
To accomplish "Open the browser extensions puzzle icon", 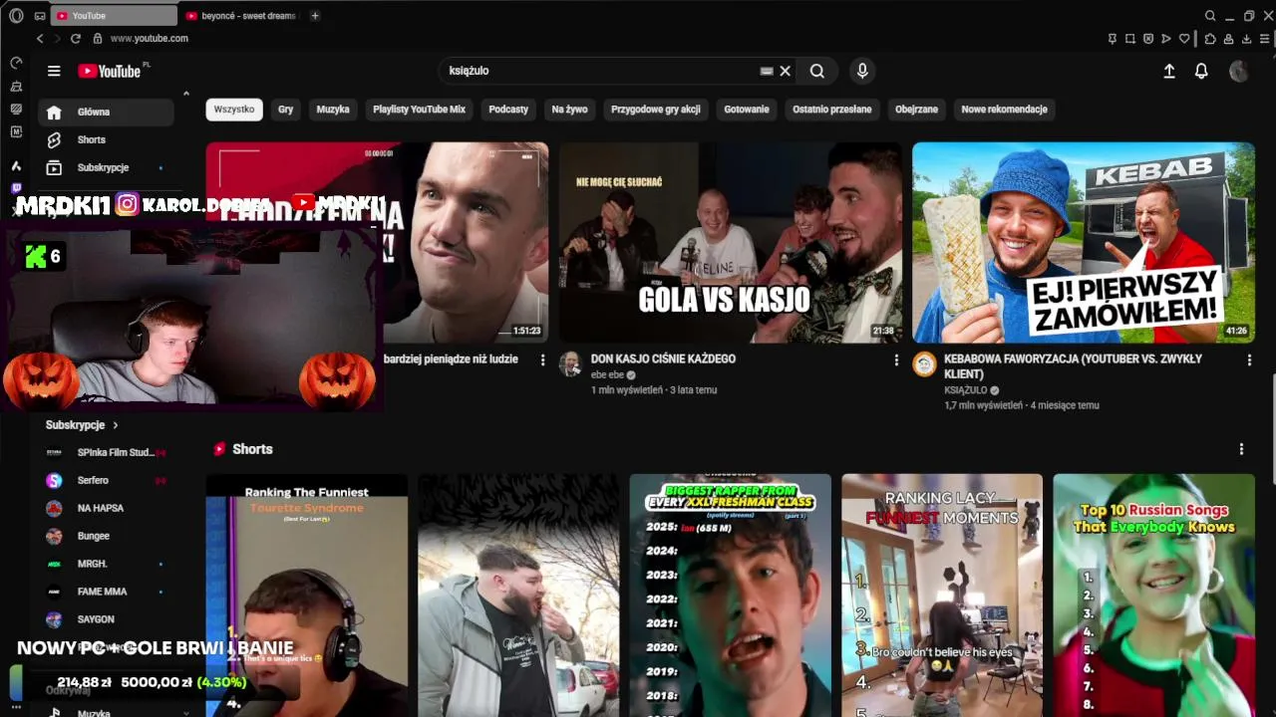I will pyautogui.click(x=1210, y=39).
